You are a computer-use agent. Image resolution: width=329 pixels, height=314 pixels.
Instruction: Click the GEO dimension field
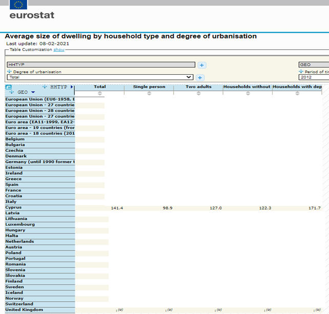[313, 65]
